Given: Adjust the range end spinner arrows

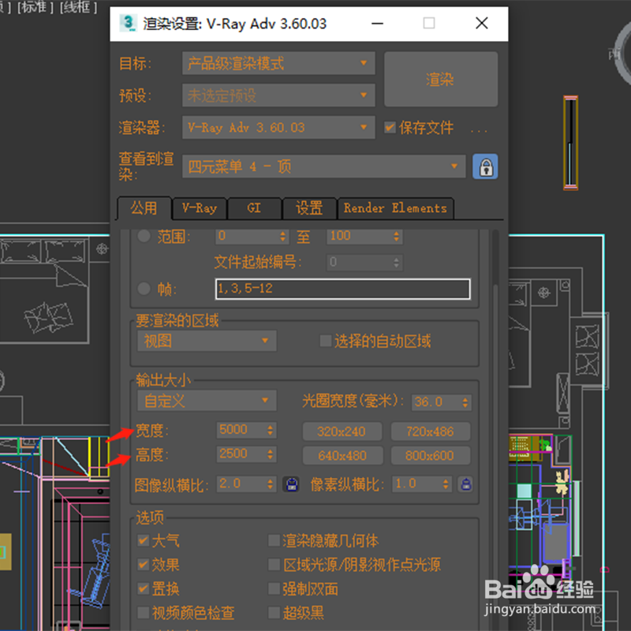Looking at the screenshot, I should (397, 236).
